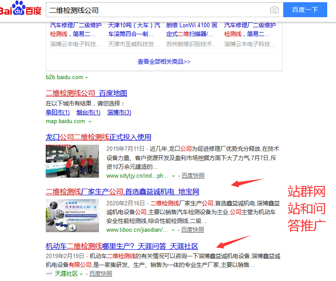Viewport: 336px width, 281px height.
Task: Expand dropdown arrow beside 天涯社区
Action: (x=81, y=274)
